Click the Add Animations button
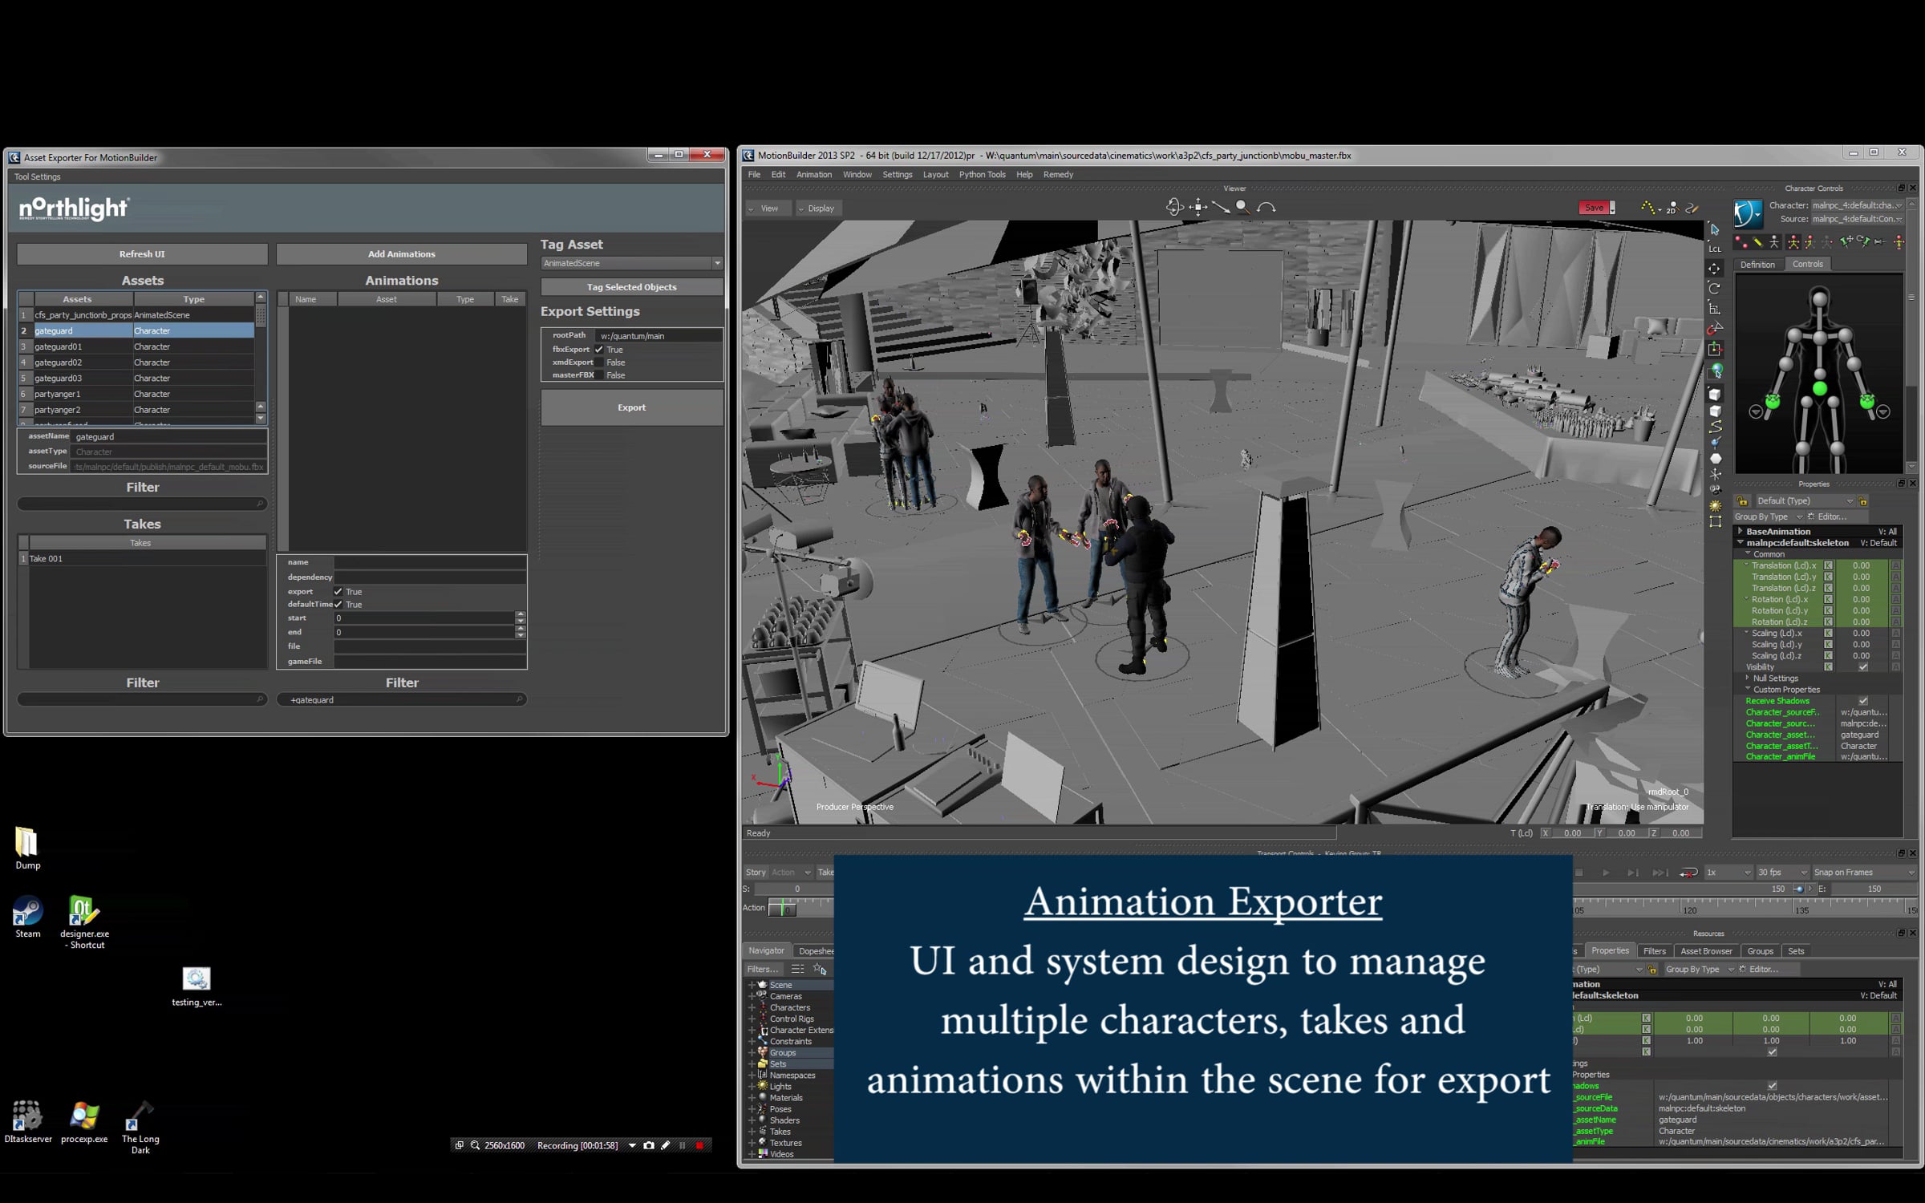Image resolution: width=1925 pixels, height=1203 pixels. (402, 254)
